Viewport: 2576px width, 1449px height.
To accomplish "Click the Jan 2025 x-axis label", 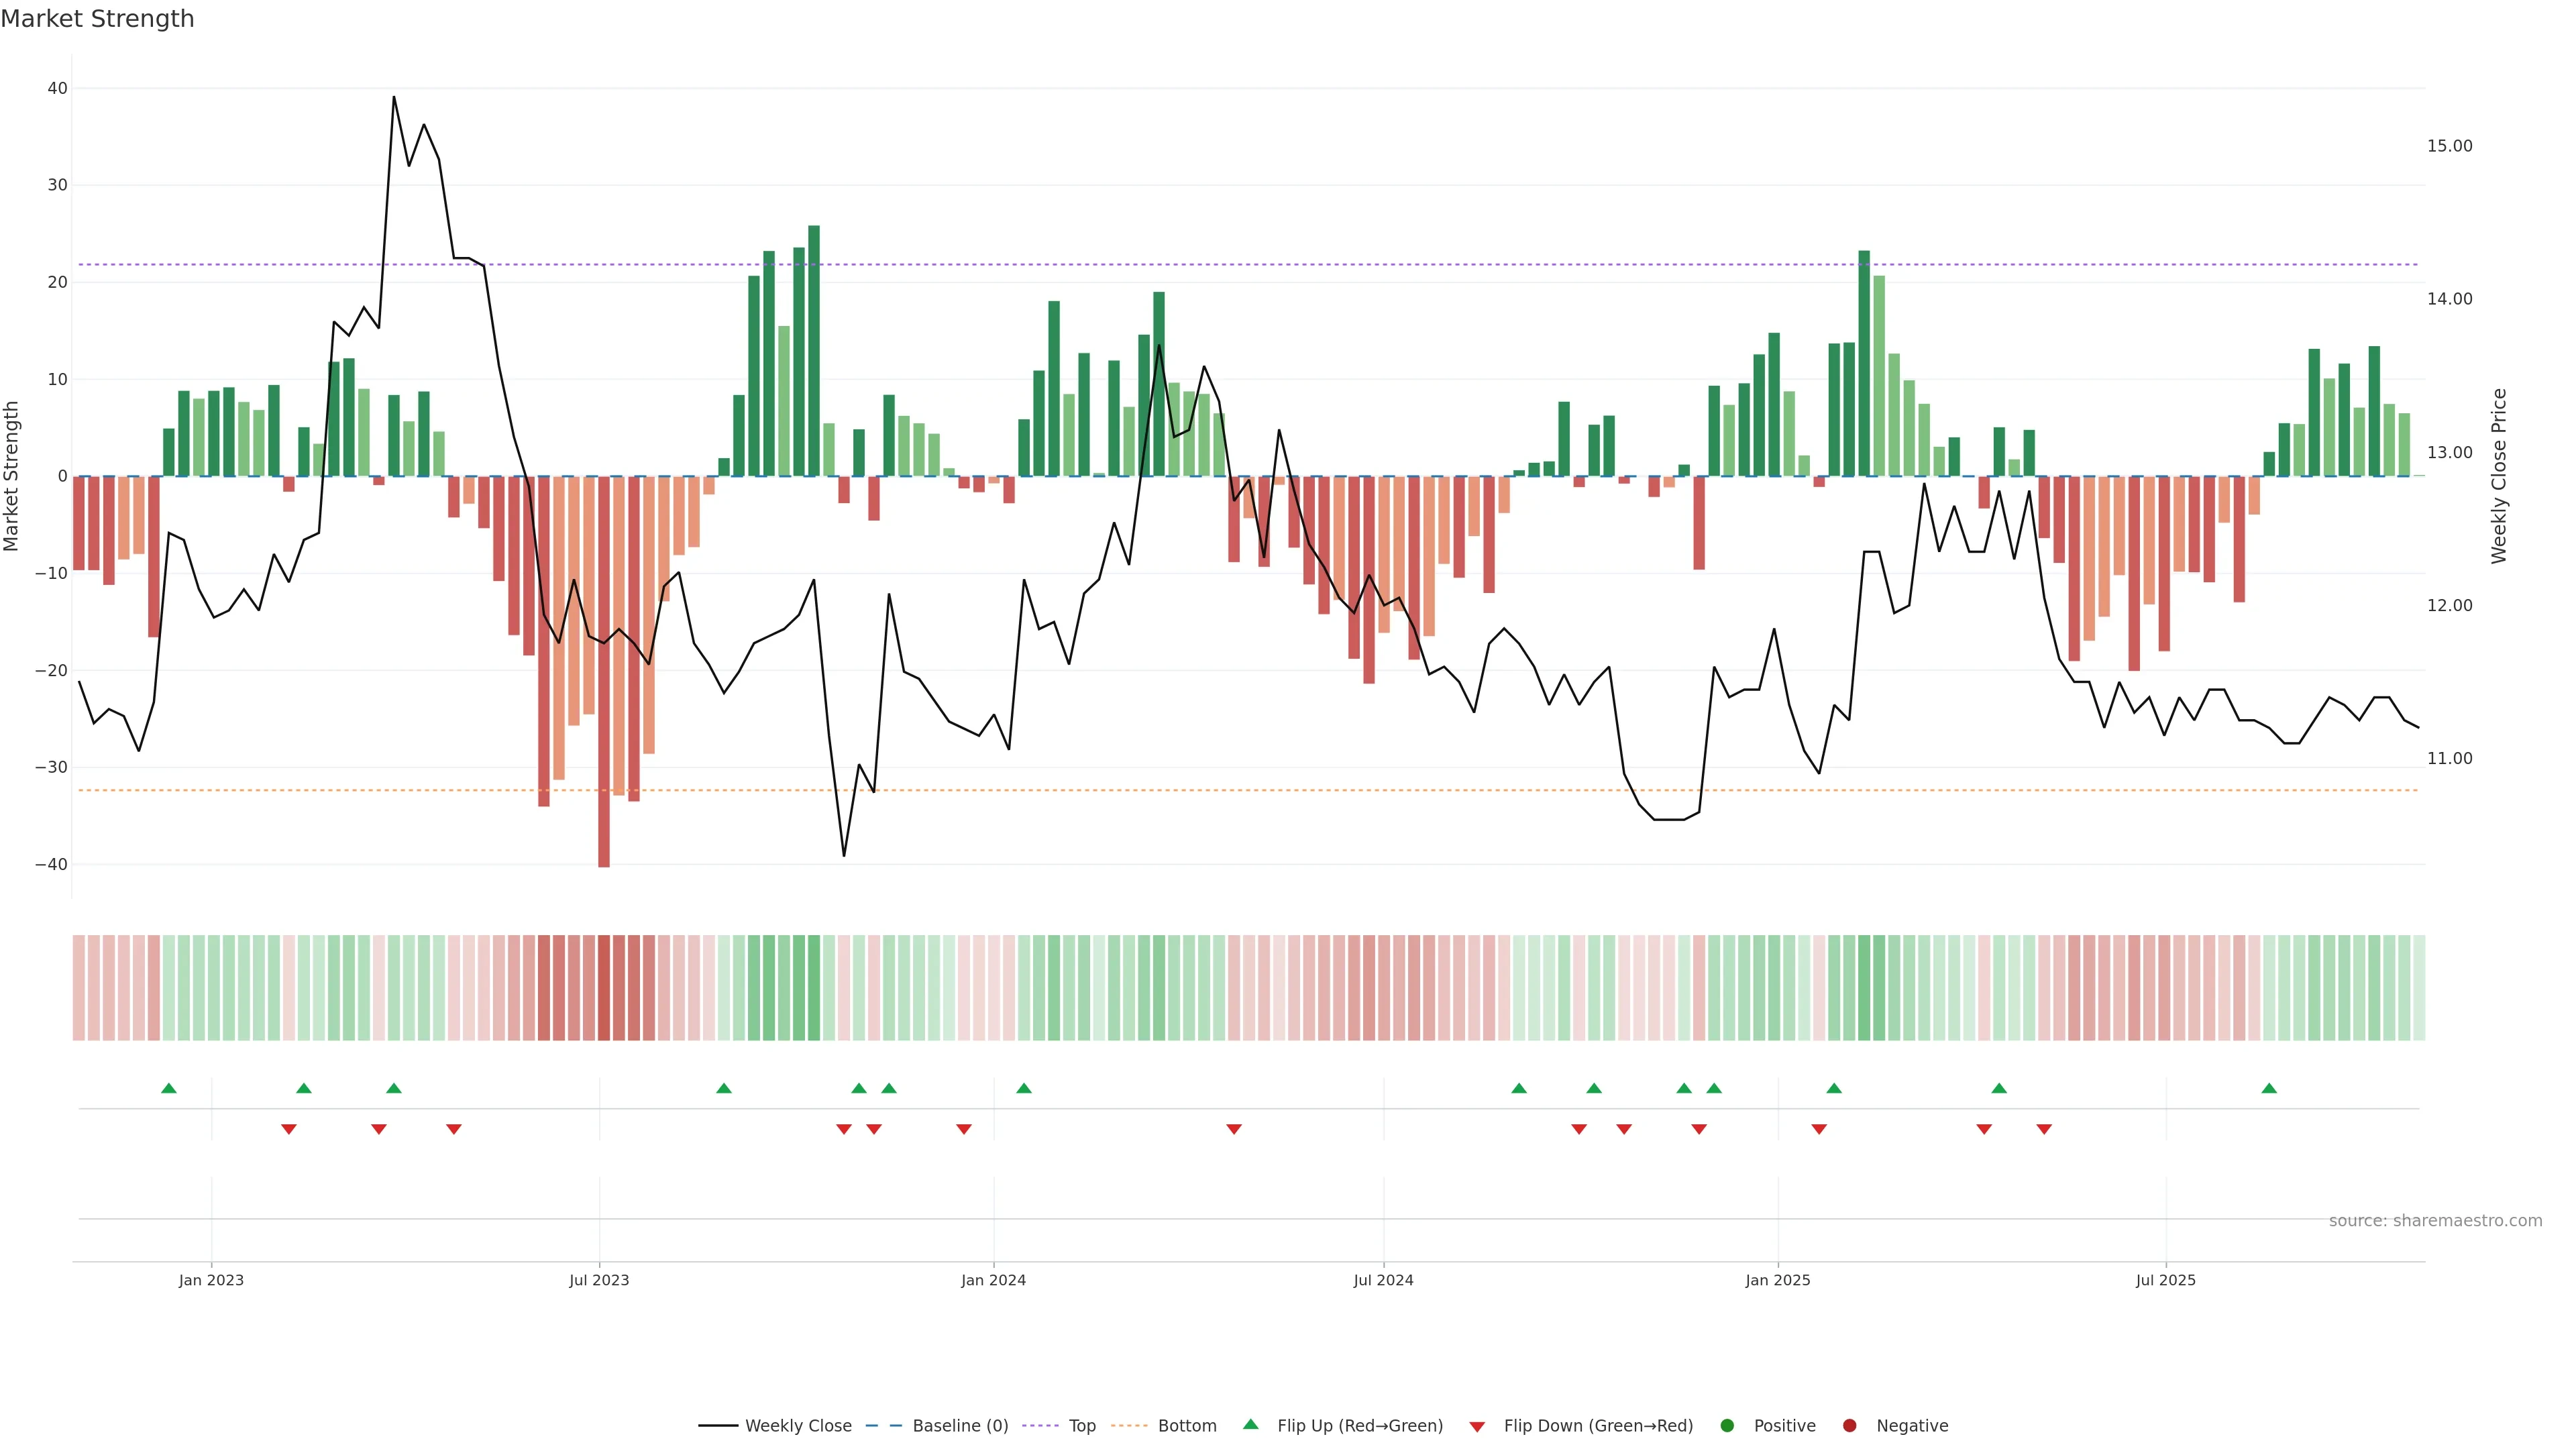I will click(1778, 1280).
